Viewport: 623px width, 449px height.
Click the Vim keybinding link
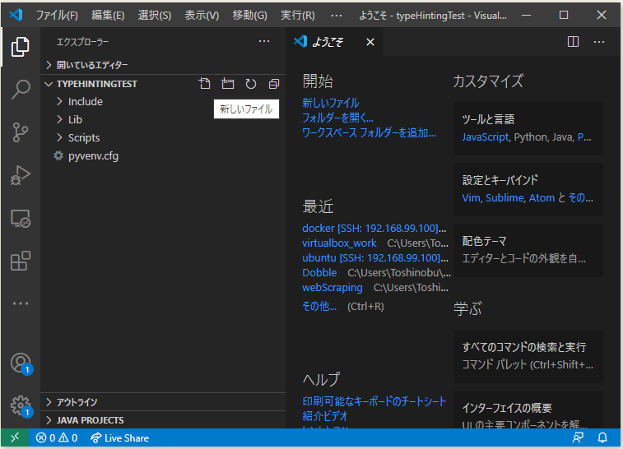point(472,197)
